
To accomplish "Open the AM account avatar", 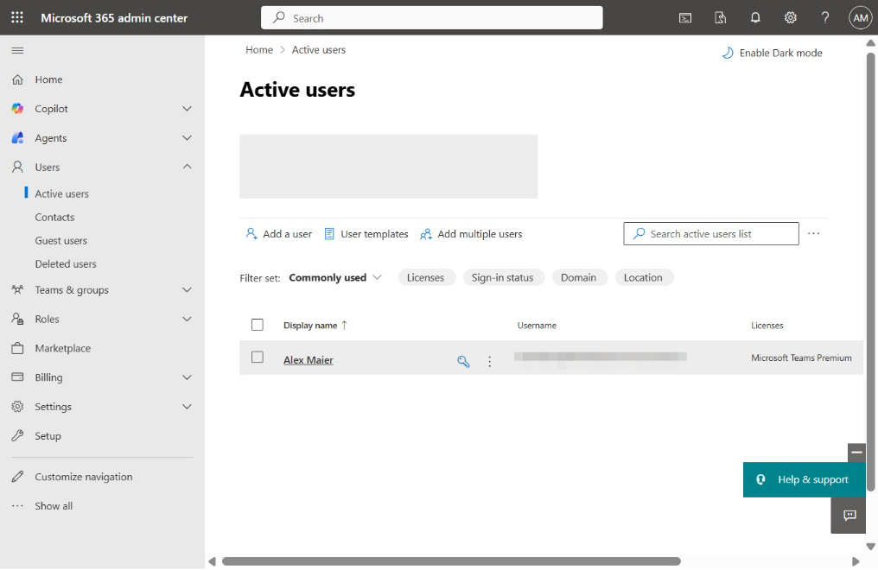I will 860,18.
